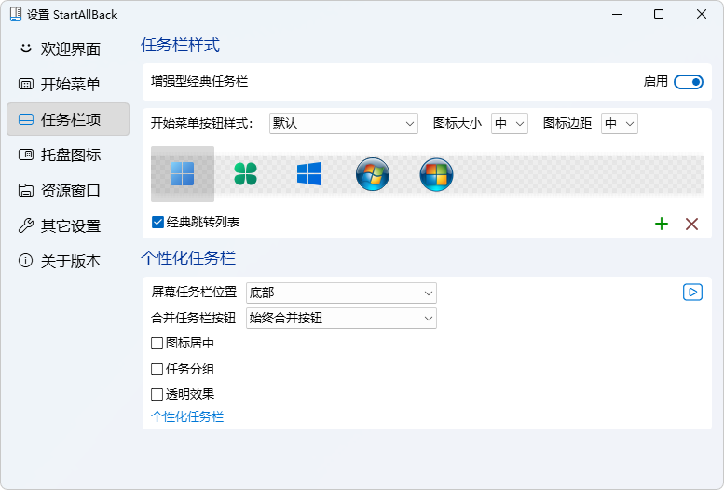Select the Windows 11 start button style

click(x=183, y=174)
